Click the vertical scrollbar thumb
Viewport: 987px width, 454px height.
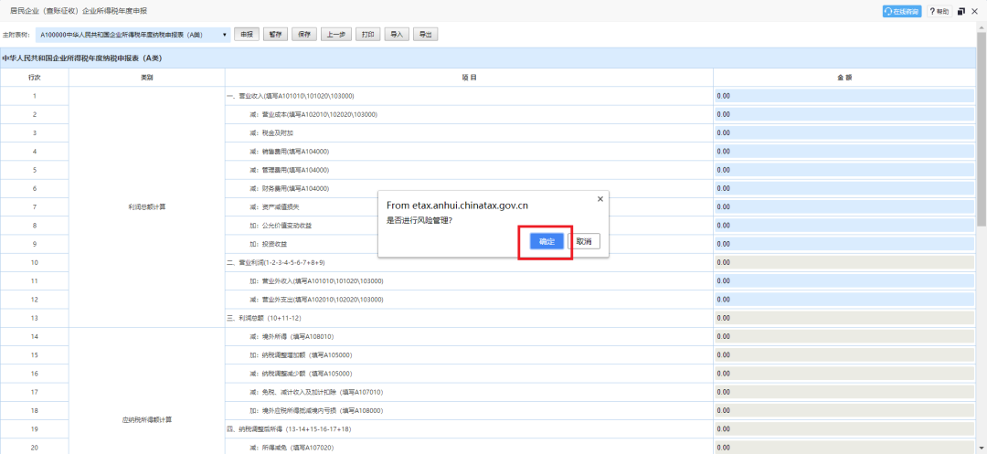982,129
